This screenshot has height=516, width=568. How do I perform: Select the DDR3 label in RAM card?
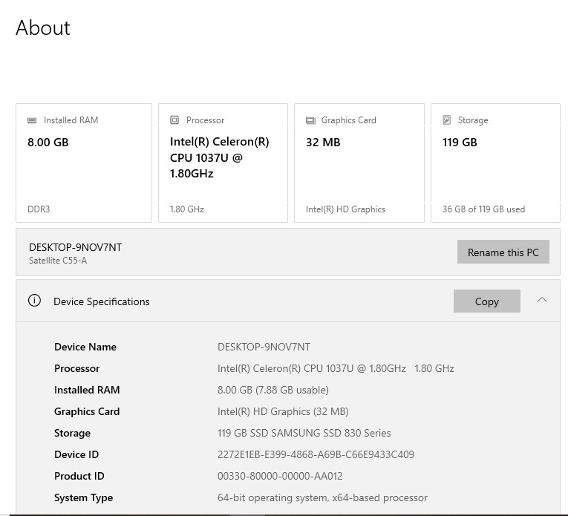point(39,209)
